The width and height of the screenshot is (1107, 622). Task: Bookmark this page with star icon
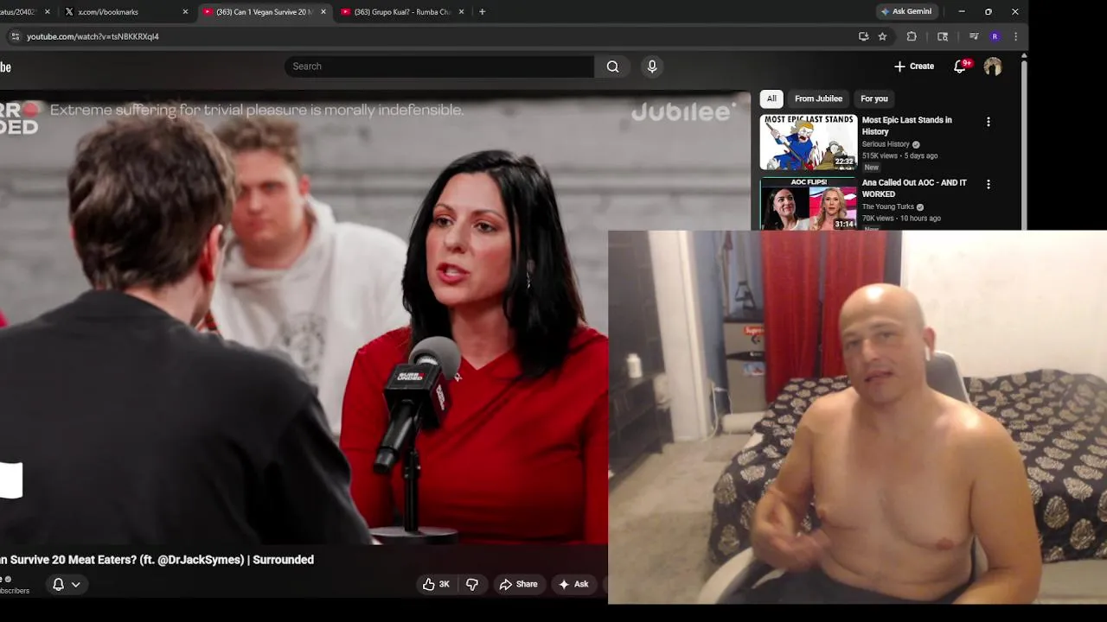[882, 36]
